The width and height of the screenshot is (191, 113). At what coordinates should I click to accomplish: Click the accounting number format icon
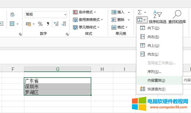pyautogui.click(x=28, y=24)
